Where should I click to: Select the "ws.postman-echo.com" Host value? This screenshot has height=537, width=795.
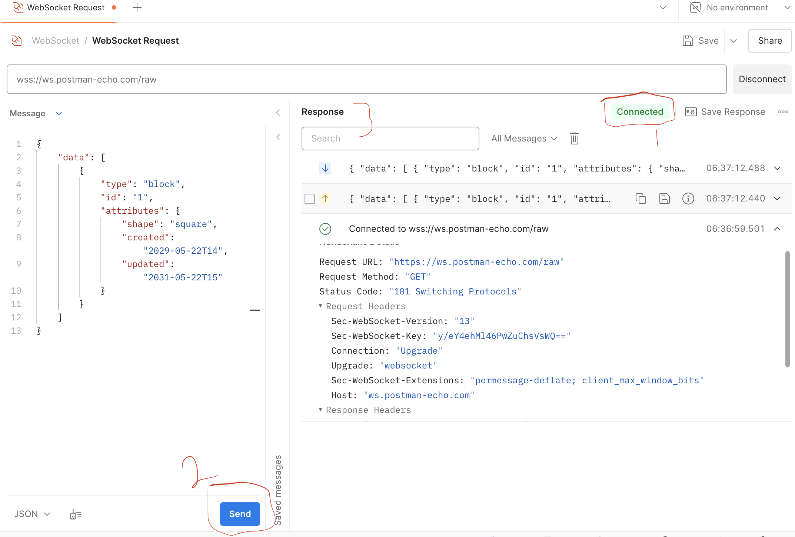(419, 395)
